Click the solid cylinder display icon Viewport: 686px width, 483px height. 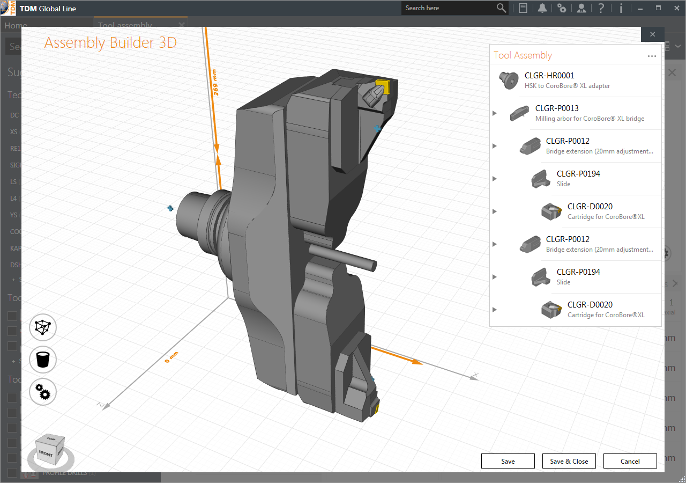tap(43, 360)
